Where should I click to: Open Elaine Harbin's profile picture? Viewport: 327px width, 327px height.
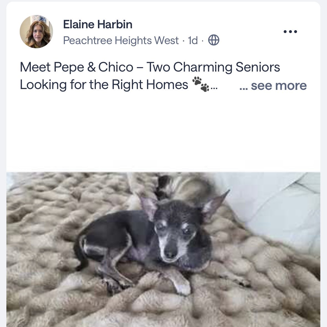[x=36, y=32]
